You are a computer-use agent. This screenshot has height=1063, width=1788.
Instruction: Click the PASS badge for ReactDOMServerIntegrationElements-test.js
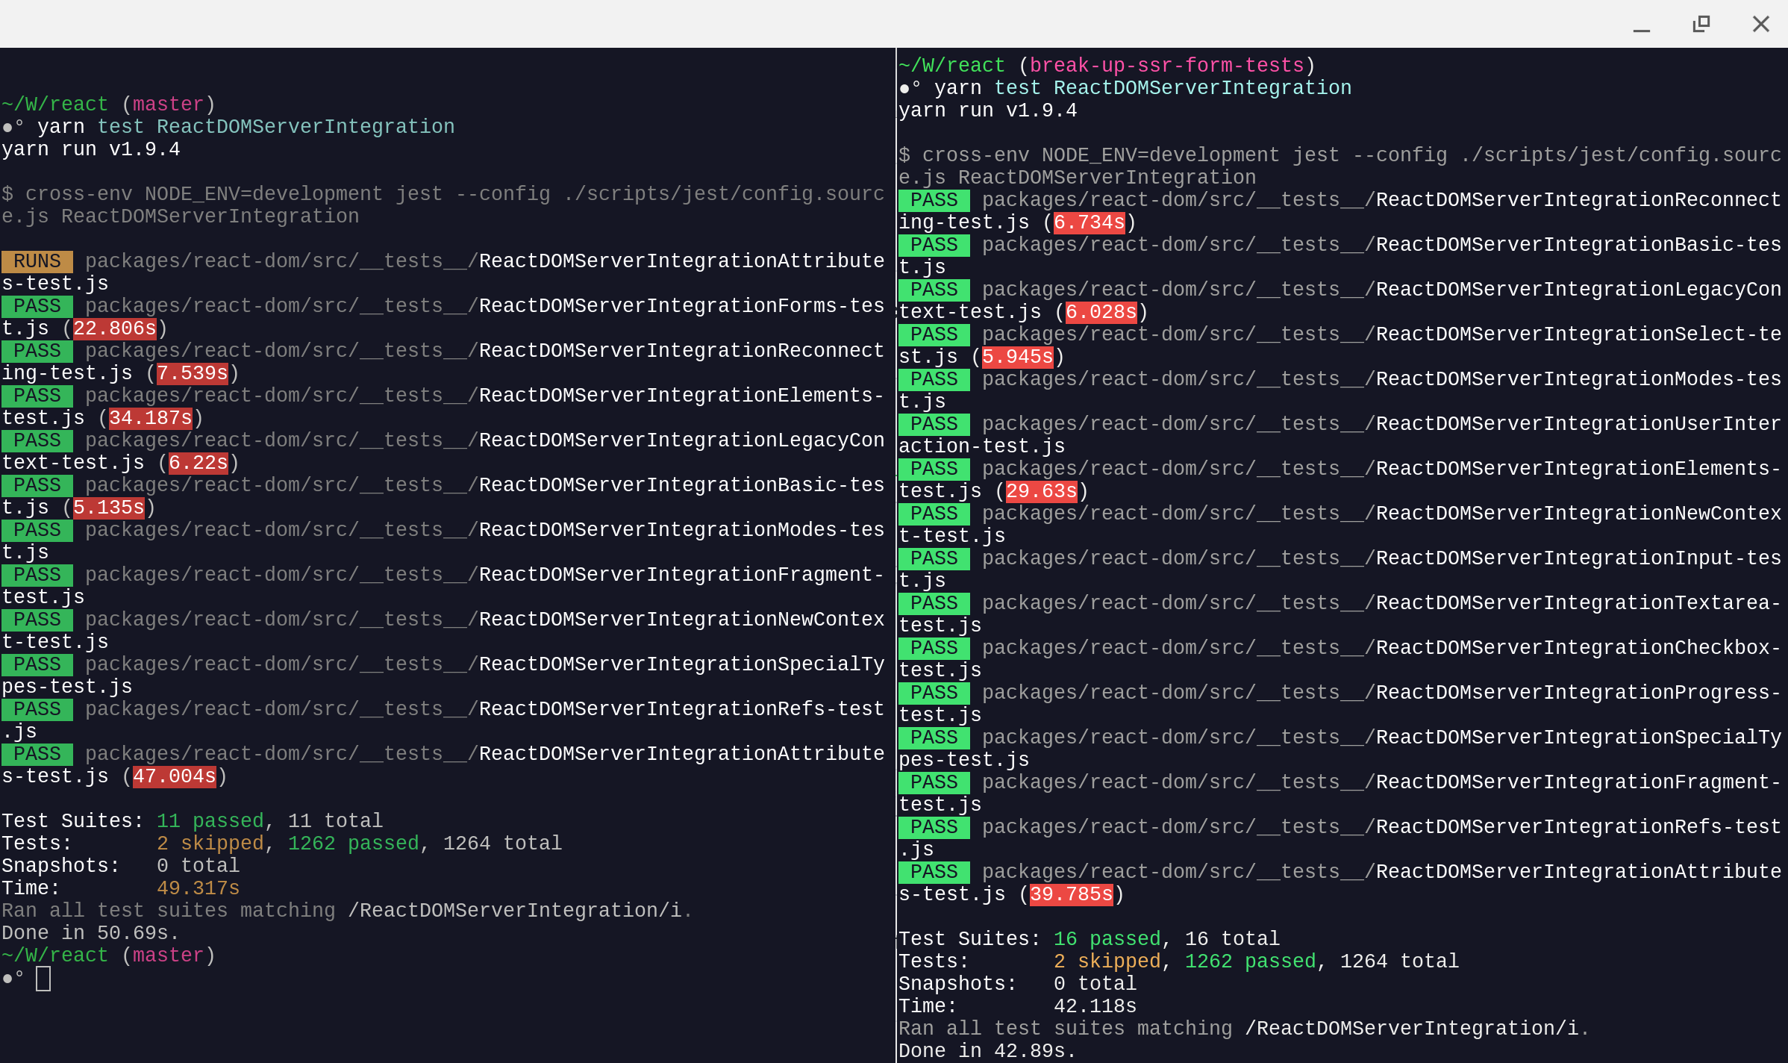[x=36, y=396]
